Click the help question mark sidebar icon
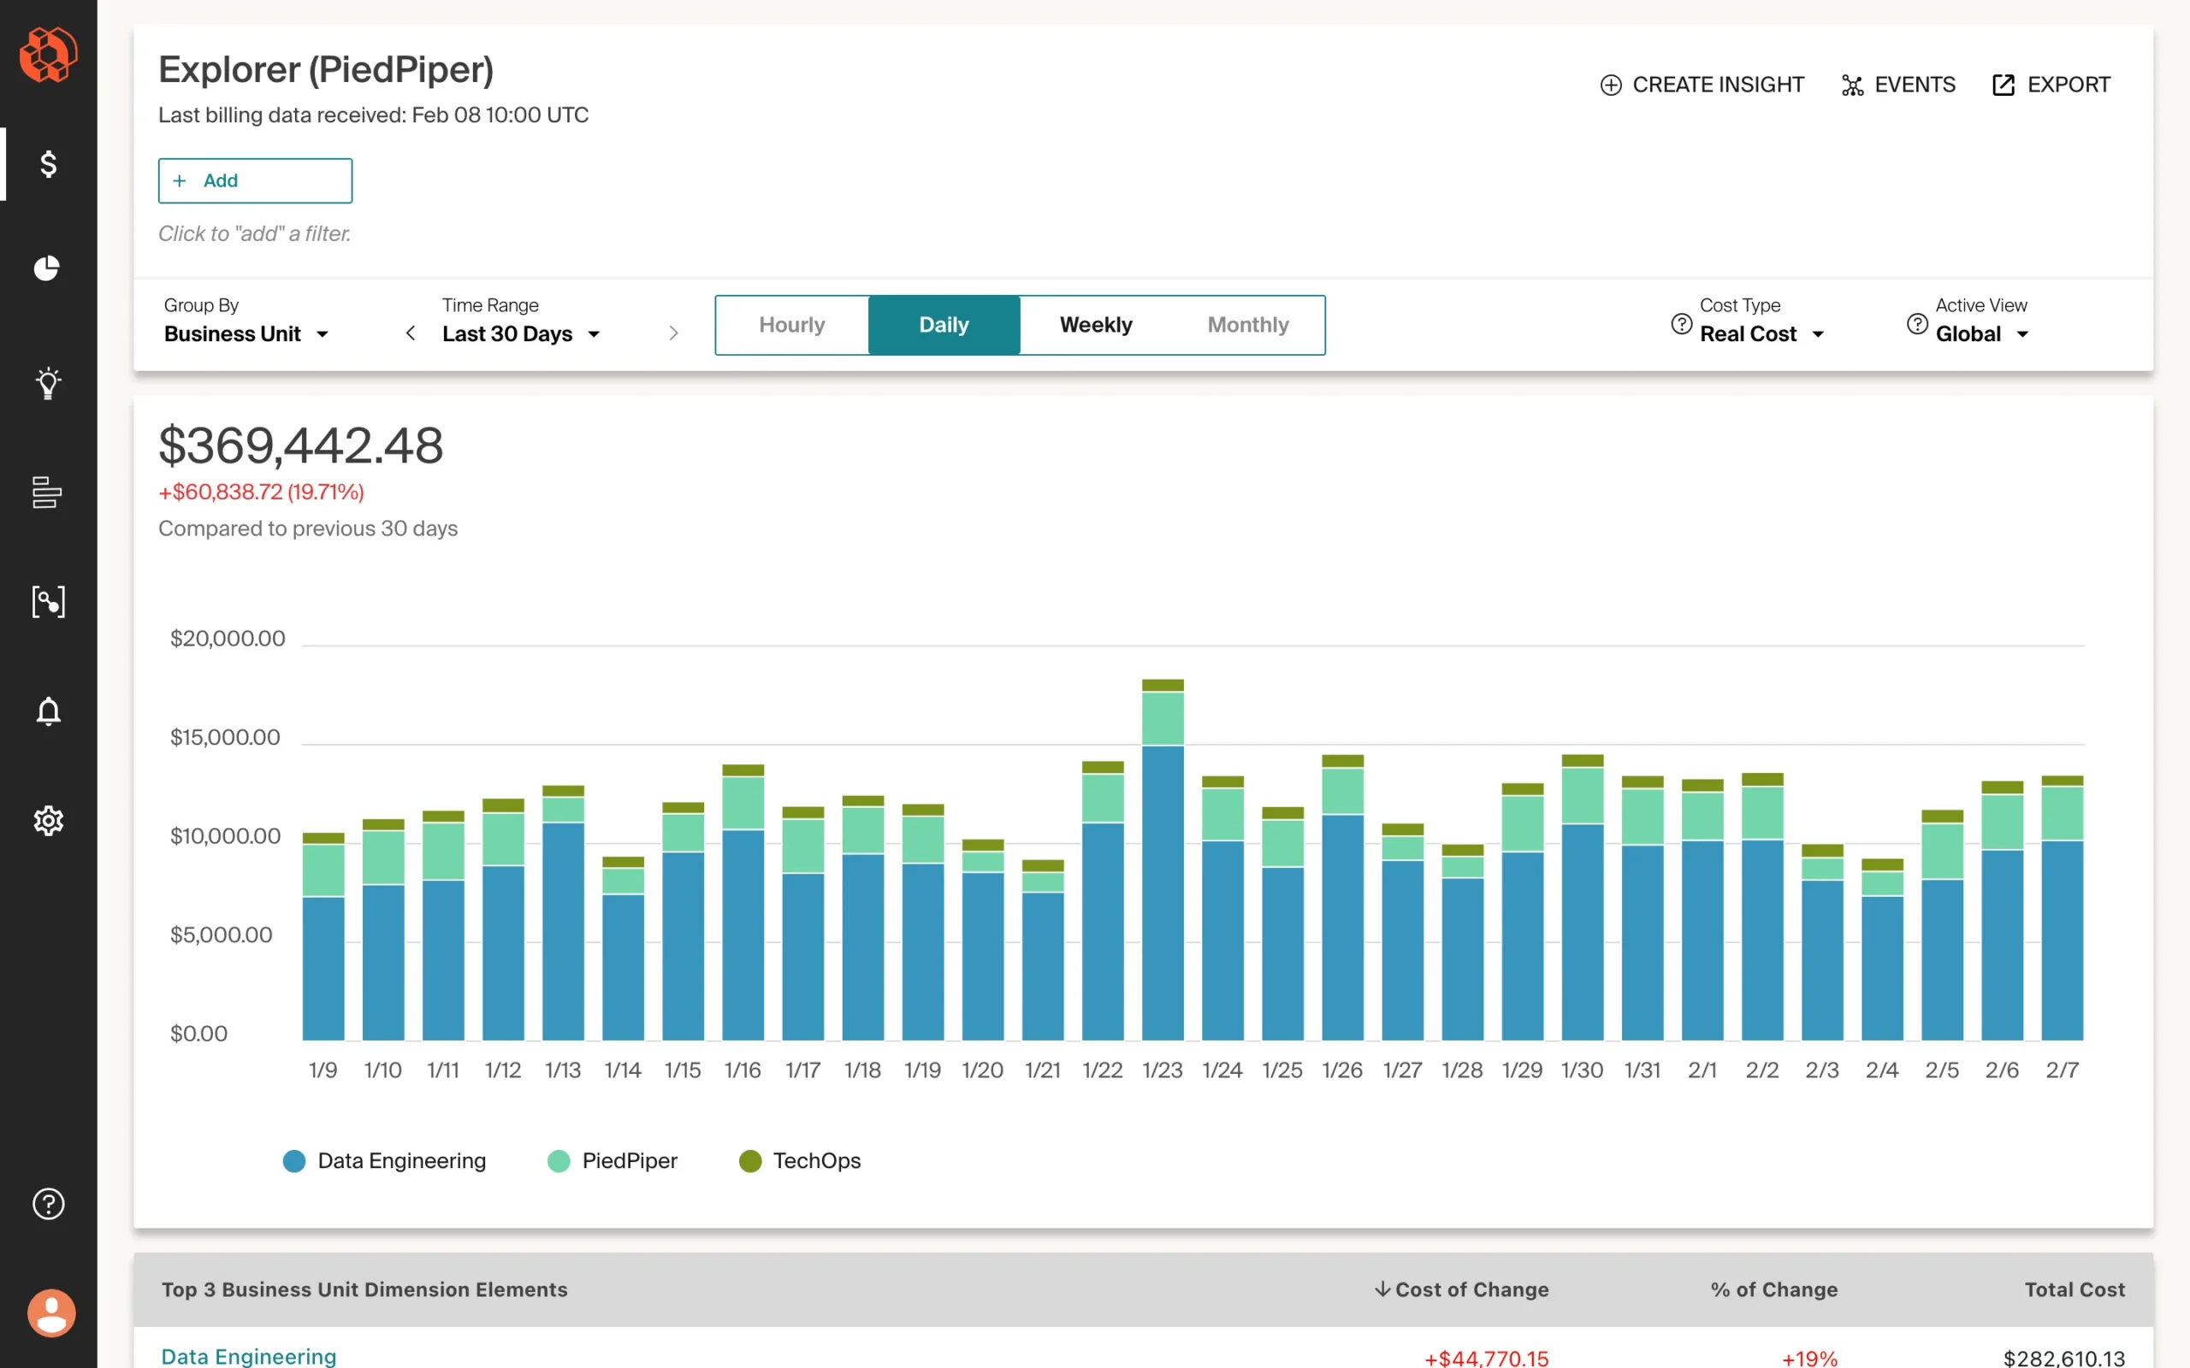The width and height of the screenshot is (2190, 1368). [x=48, y=1203]
